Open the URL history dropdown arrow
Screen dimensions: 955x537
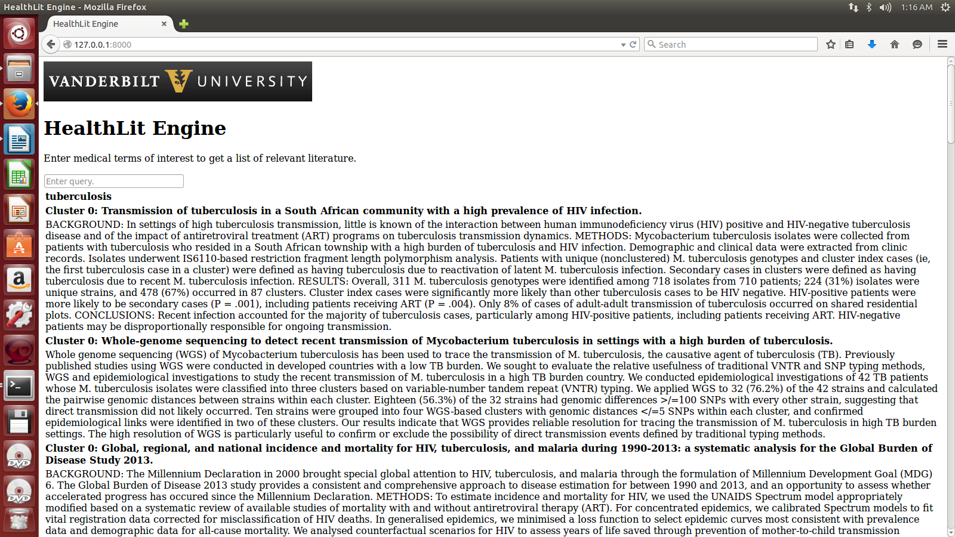(x=623, y=45)
